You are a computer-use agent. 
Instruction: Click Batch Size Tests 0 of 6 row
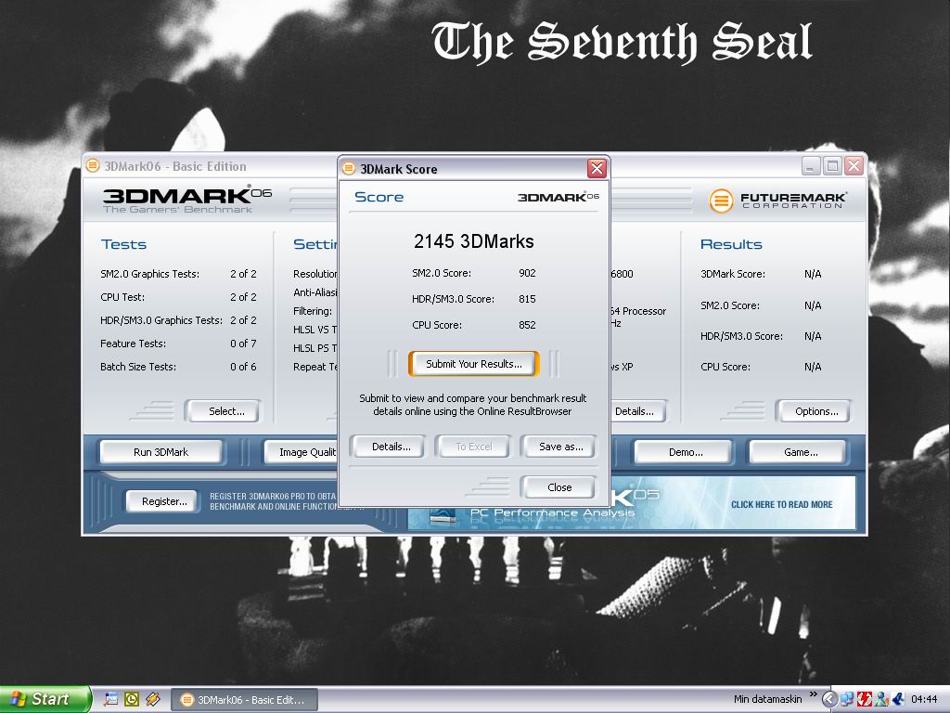(179, 367)
